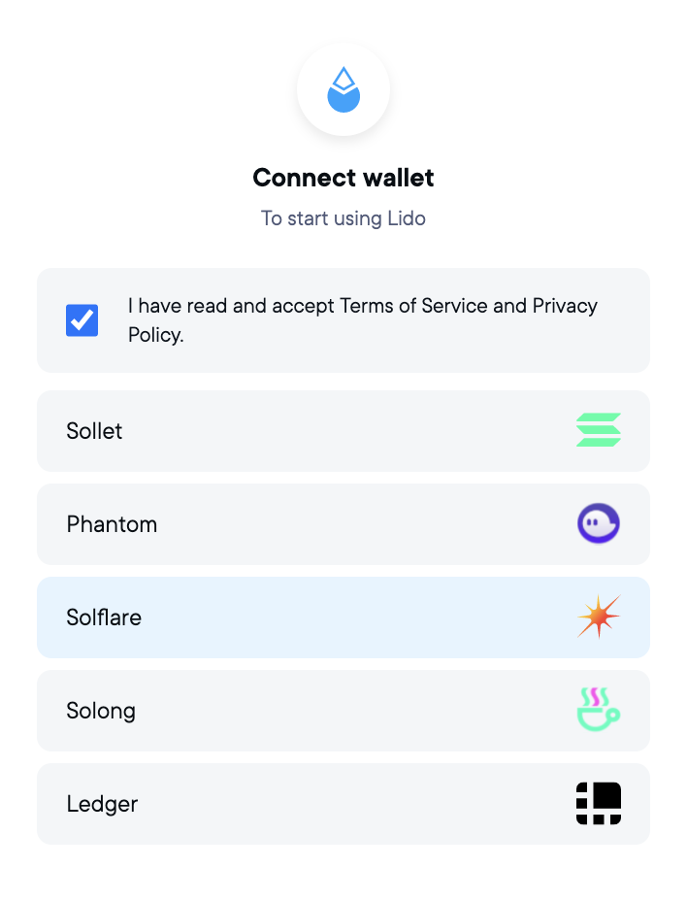This screenshot has height=901, width=687.
Task: Uncheck the accept terms checkbox
Action: point(82,320)
